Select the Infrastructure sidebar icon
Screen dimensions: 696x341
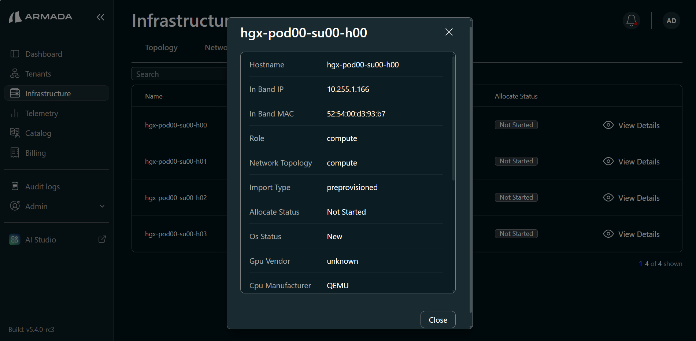pyautogui.click(x=15, y=93)
